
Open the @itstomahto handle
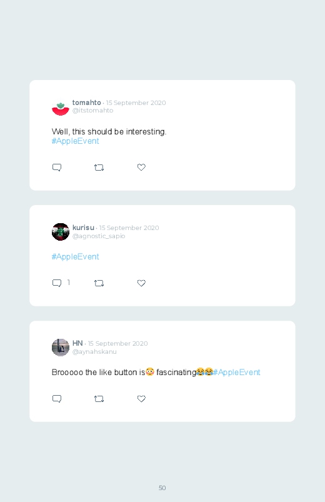93,111
